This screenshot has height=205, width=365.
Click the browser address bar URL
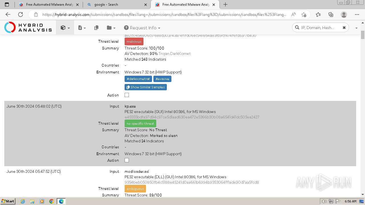164,15
